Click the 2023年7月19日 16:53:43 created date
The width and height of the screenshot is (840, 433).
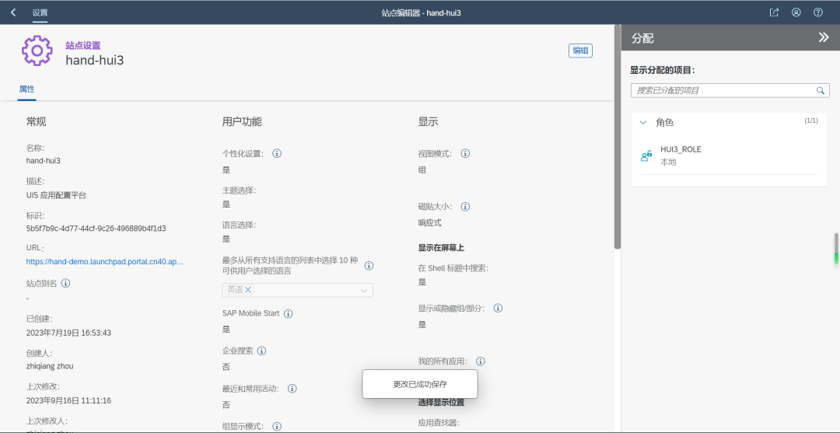[68, 333]
